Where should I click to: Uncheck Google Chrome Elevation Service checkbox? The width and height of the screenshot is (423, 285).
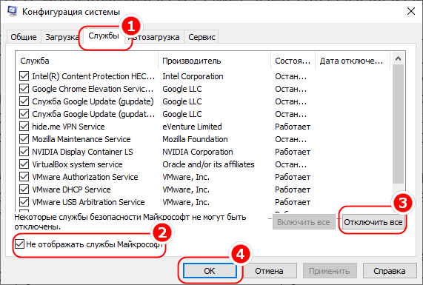coord(24,89)
